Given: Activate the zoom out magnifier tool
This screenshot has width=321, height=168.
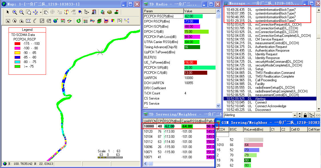Looking at the screenshot, I should (21, 12).
